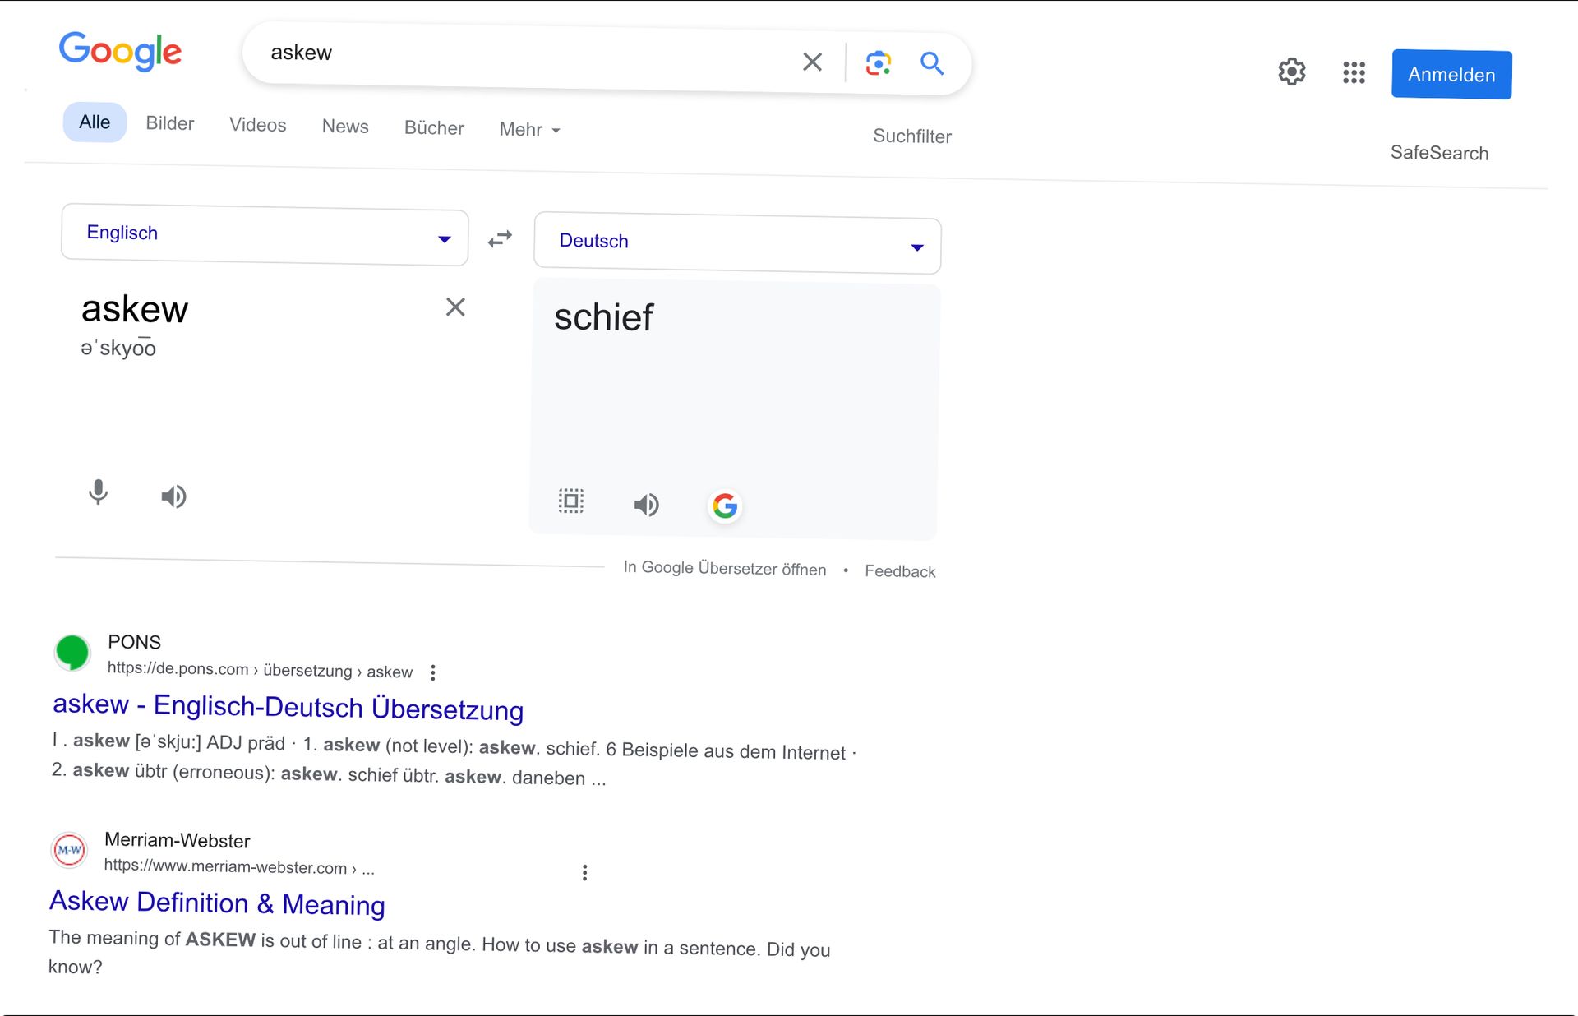Click the Anmelden sign-in button
Image resolution: width=1578 pixels, height=1016 pixels.
(1451, 75)
